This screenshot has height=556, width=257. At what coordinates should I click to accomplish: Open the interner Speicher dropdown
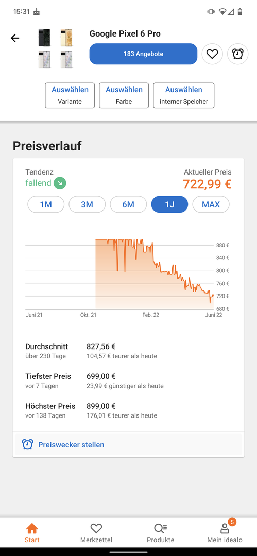[x=184, y=95]
